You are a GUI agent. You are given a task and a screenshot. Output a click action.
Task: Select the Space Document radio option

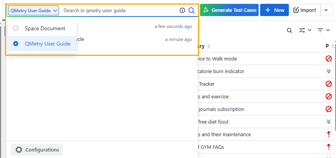tap(16, 28)
